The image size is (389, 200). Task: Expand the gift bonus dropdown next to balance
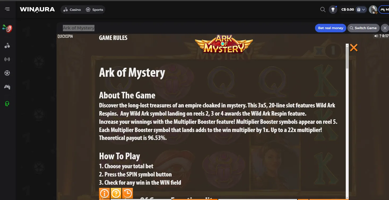(x=361, y=10)
